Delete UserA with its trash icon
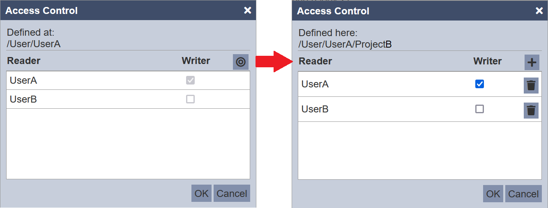Screen dimensions: 548x208 [531, 86]
